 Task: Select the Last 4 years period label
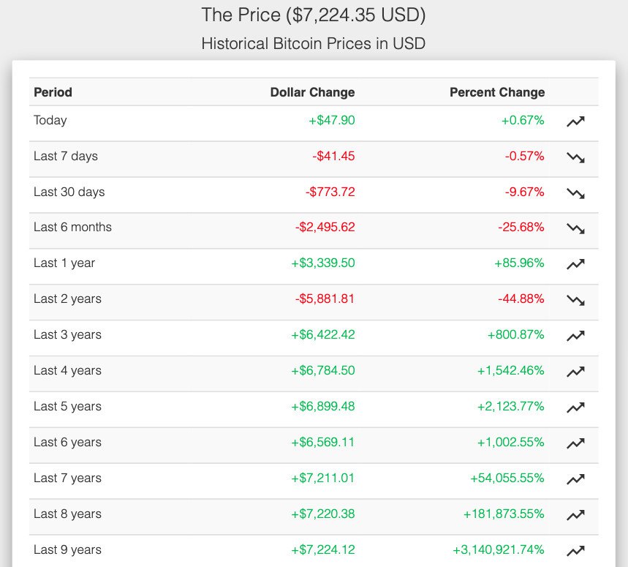(x=68, y=371)
